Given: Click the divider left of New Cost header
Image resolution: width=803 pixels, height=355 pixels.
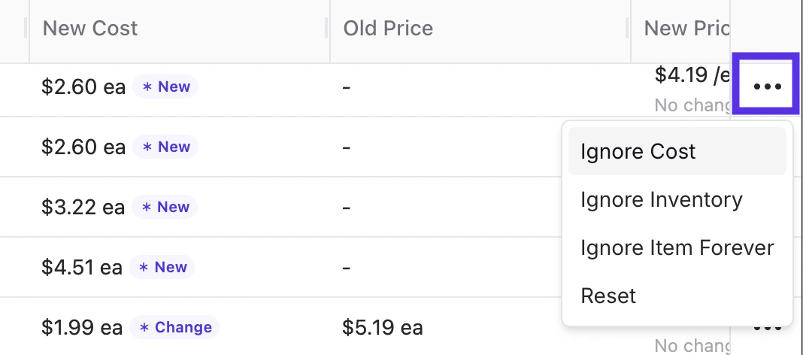Looking at the screenshot, I should [x=26, y=29].
